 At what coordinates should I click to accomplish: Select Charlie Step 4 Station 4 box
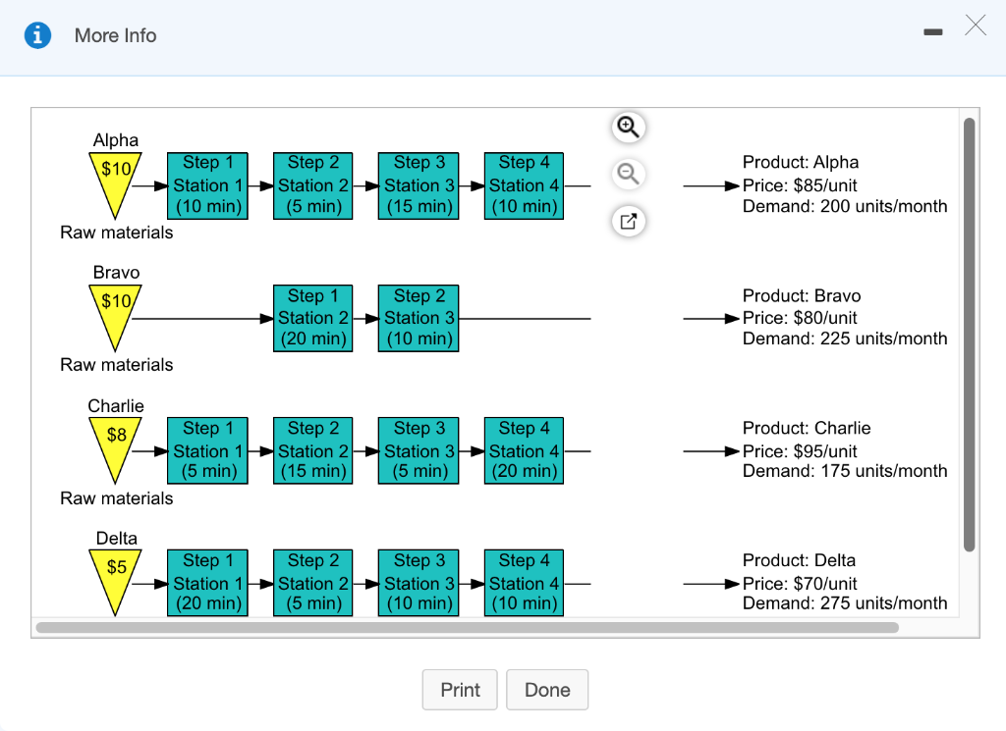[x=524, y=450]
